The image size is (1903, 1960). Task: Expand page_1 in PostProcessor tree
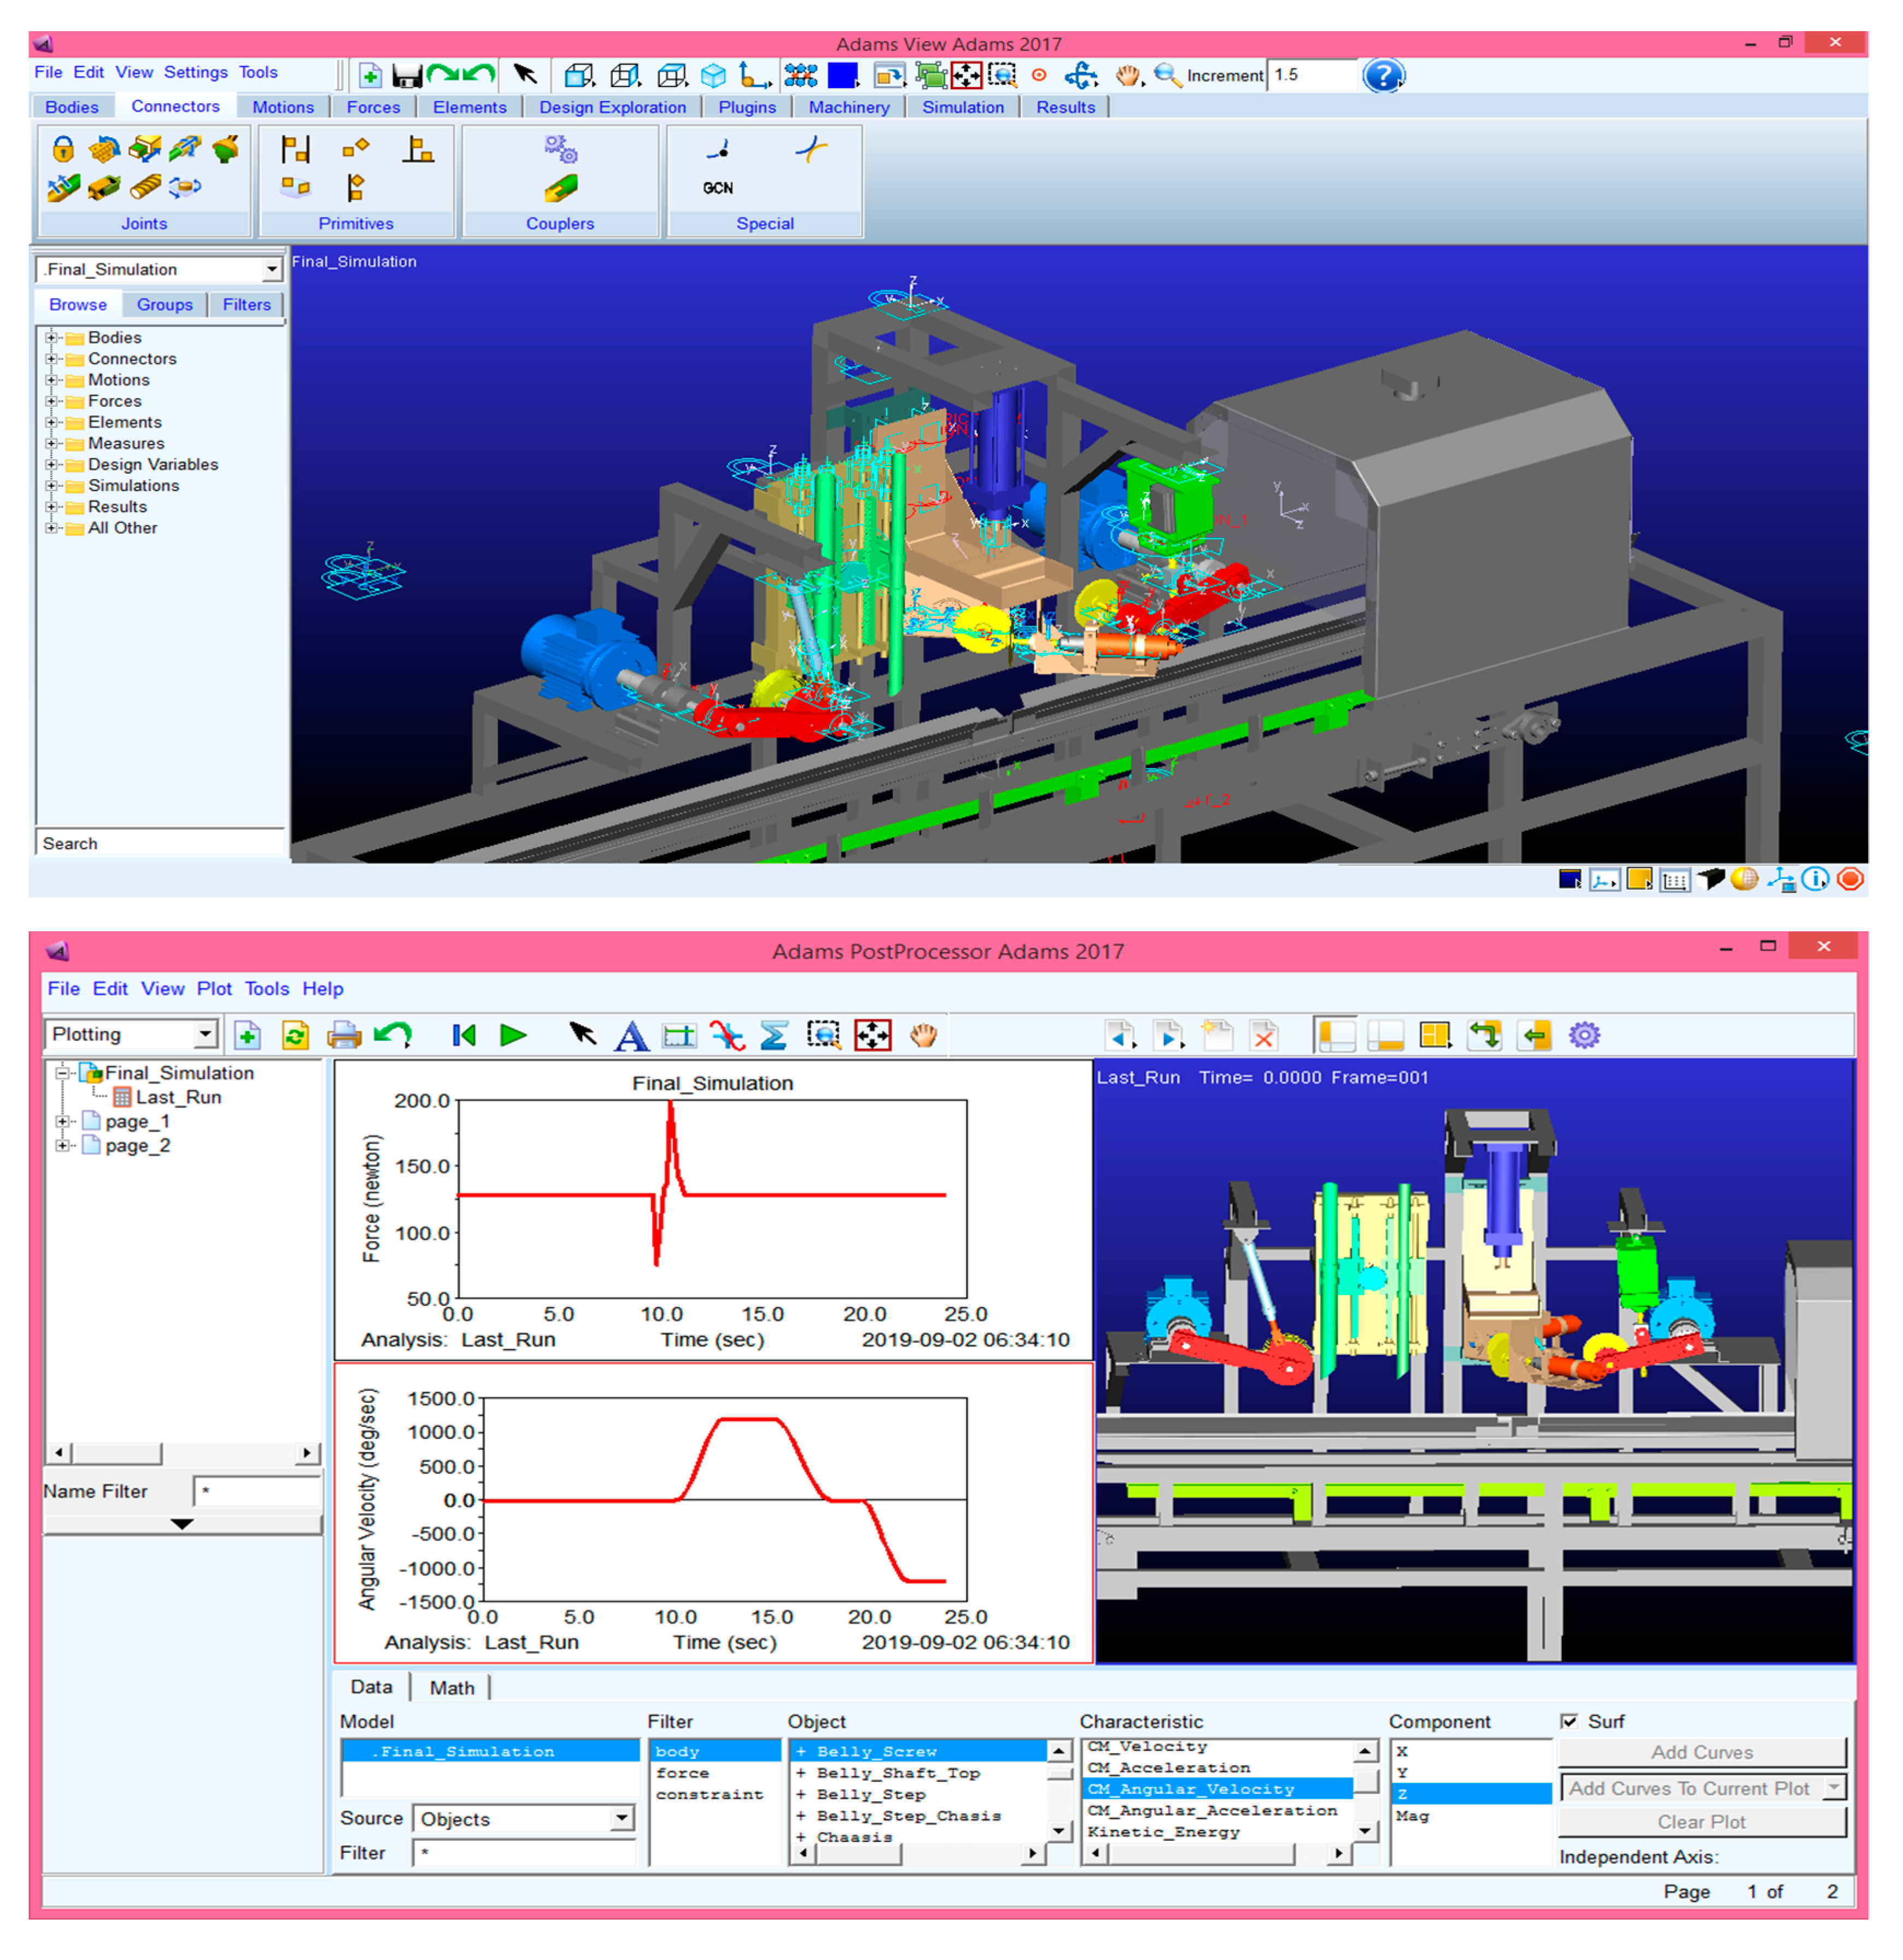point(63,1121)
